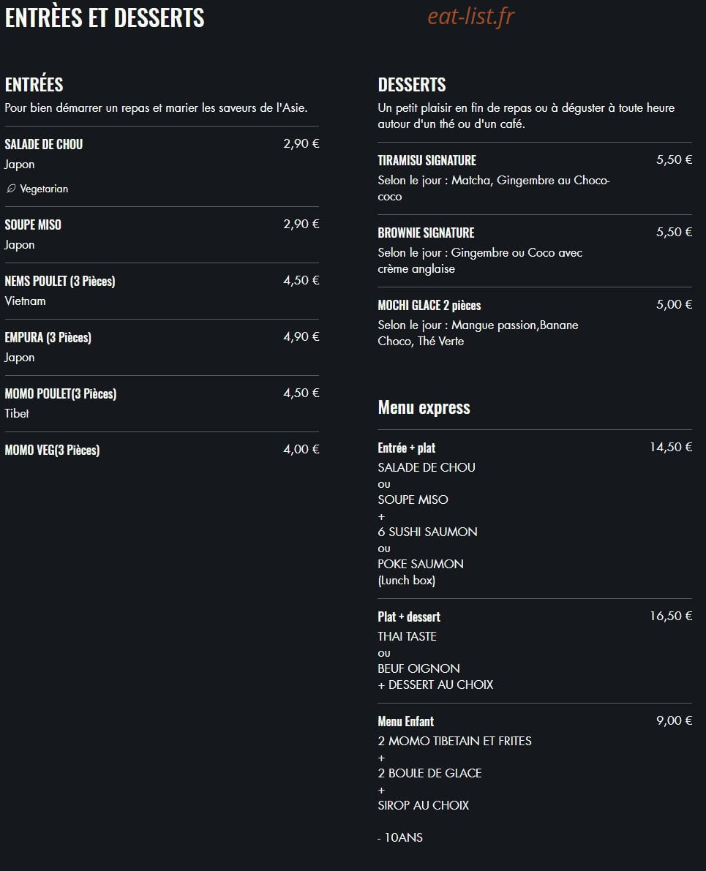The height and width of the screenshot is (871, 706).
Task: Select MOMO POULET(3 Pièces)
Action: pos(61,394)
